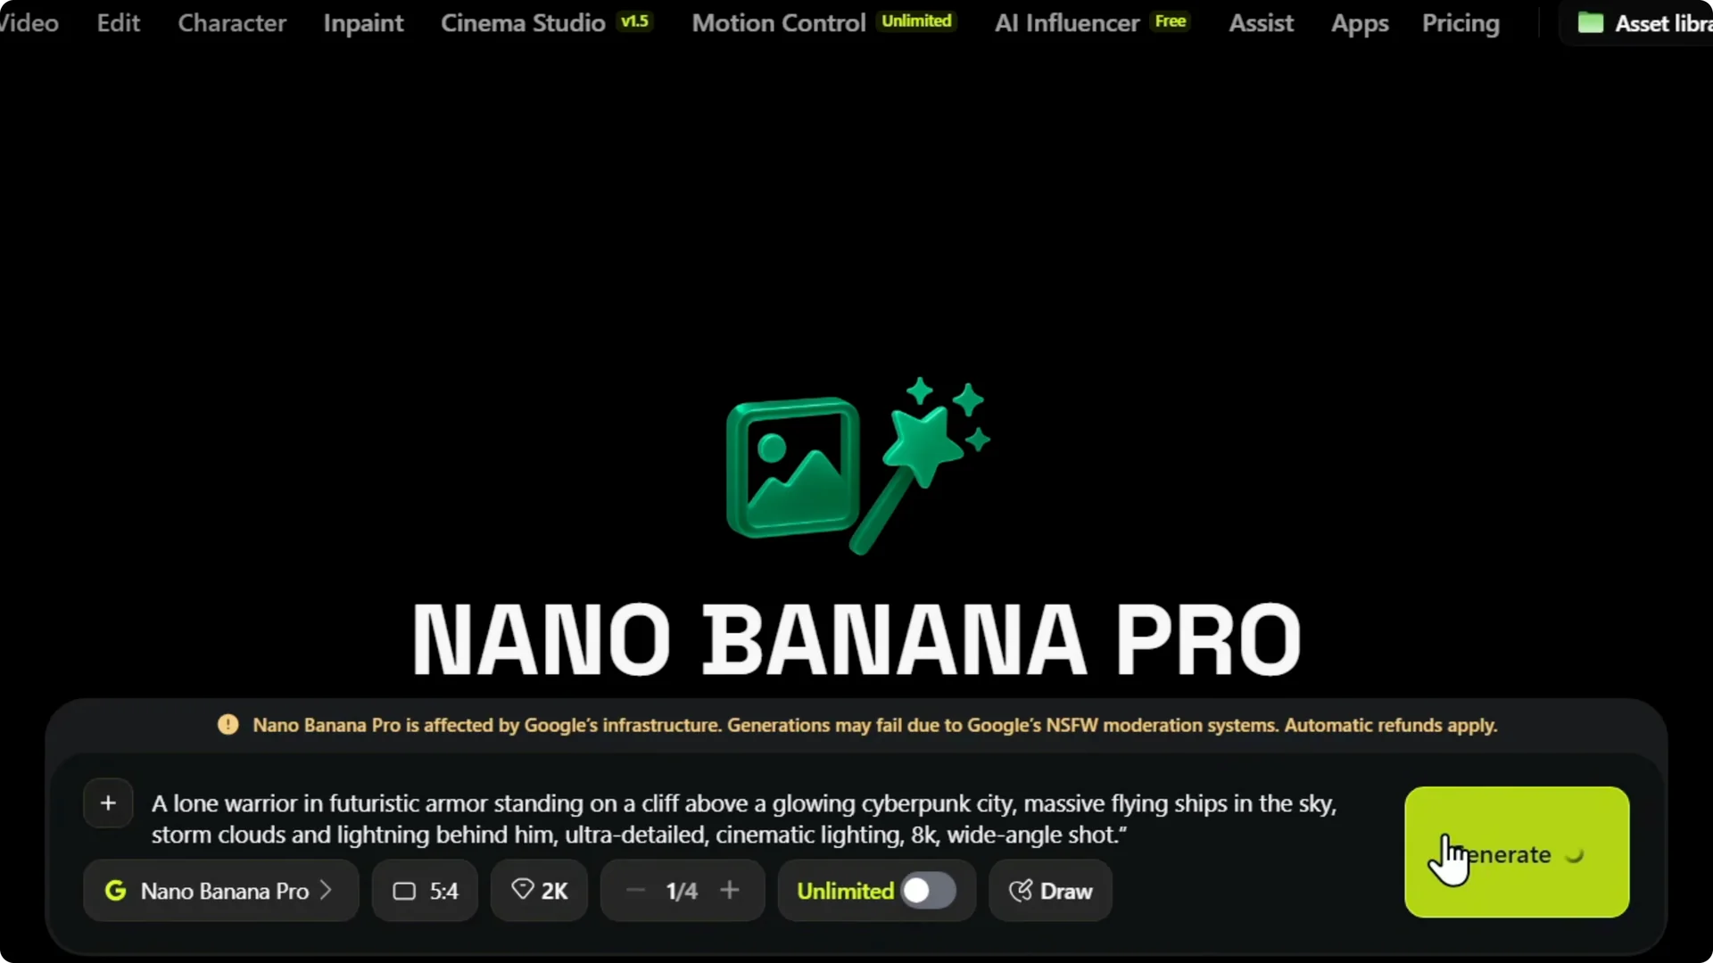Open the 5:4 aspect ratio selector
Image resolution: width=1713 pixels, height=963 pixels.
click(426, 891)
